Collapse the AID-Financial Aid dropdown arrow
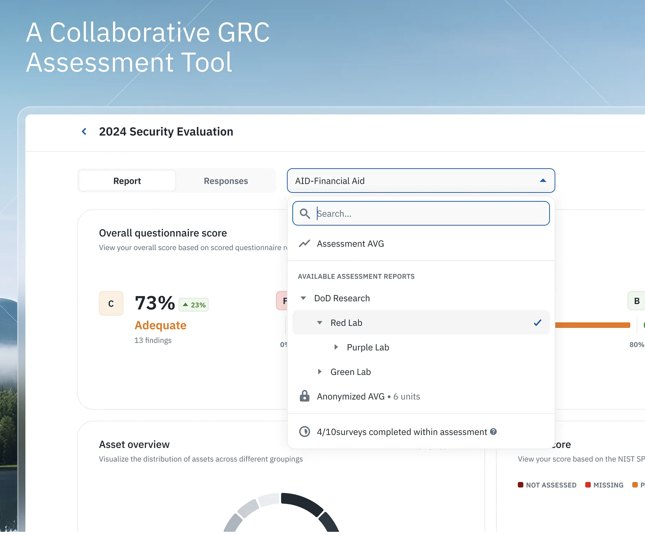645x535 pixels. (x=543, y=180)
